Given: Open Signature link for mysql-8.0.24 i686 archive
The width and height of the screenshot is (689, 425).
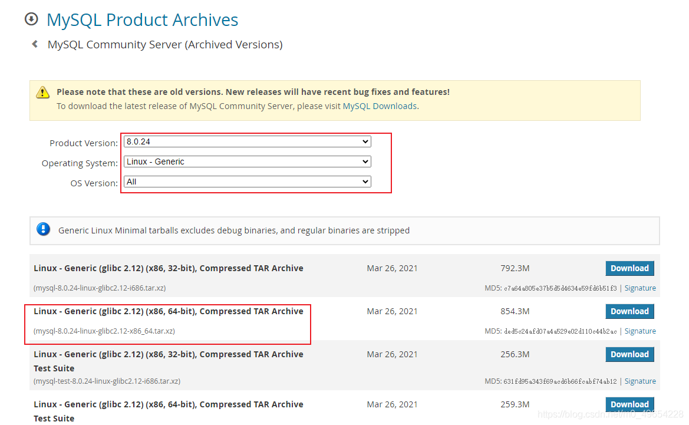Looking at the screenshot, I should 640,288.
